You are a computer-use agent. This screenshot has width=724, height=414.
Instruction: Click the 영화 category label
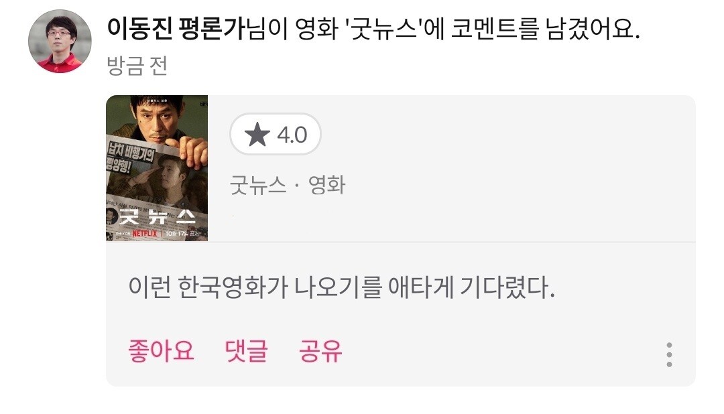coord(326,185)
